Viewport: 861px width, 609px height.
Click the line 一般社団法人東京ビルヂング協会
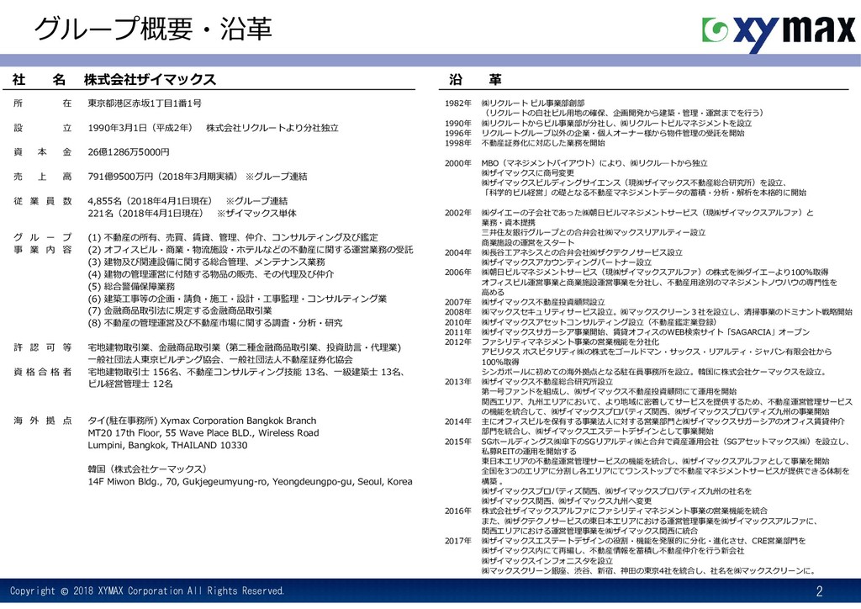point(220,359)
